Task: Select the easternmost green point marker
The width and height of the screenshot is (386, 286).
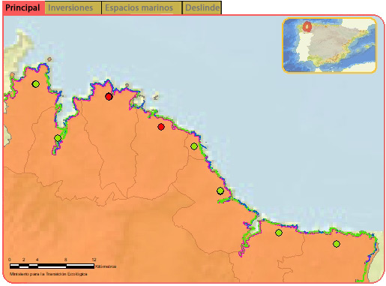Action: coord(337,244)
